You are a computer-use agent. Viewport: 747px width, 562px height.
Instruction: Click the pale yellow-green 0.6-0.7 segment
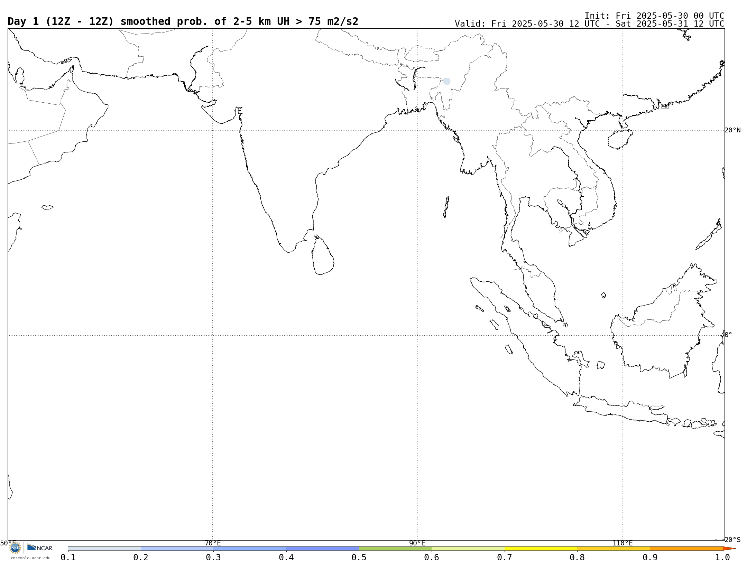point(468,549)
